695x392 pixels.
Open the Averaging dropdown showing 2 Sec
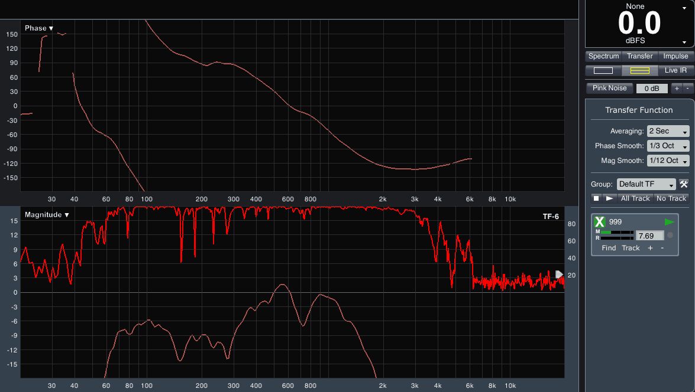pos(668,131)
